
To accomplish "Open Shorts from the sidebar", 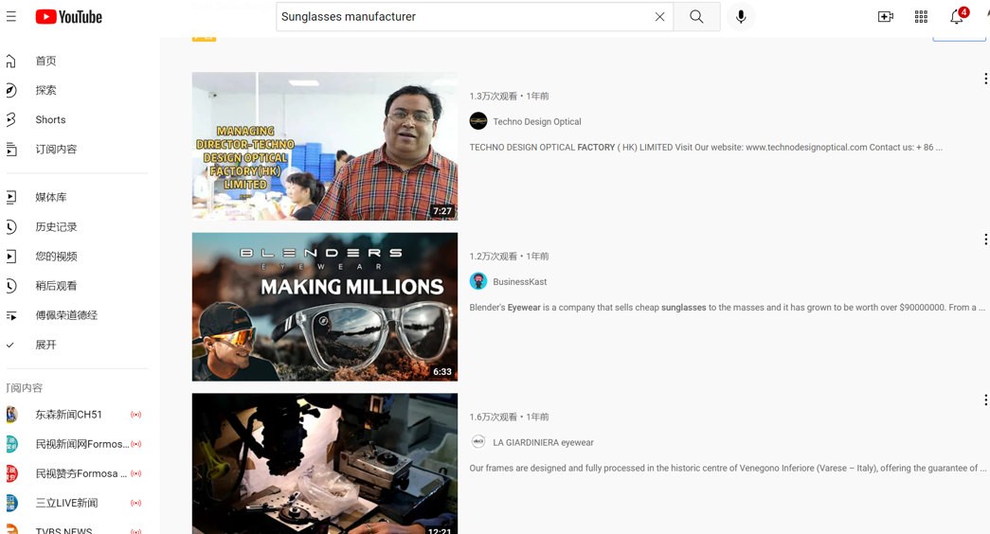I will 50,120.
